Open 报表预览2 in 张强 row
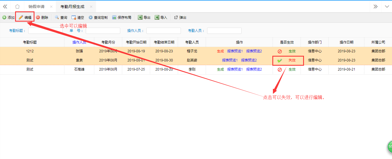This screenshot has width=392, height=159. 254,51
